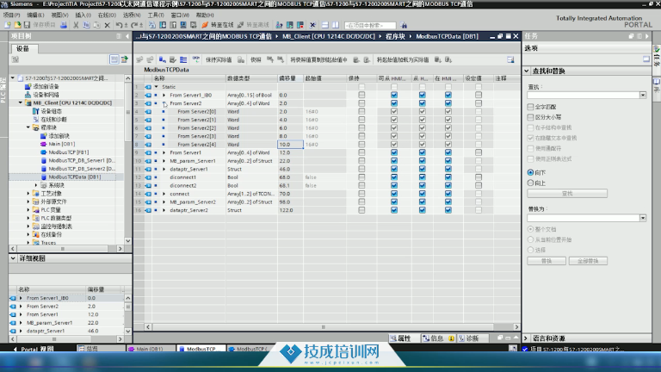Enable whole word match (全字匹配) checkbox
This screenshot has height=372, width=661.
coord(530,107)
